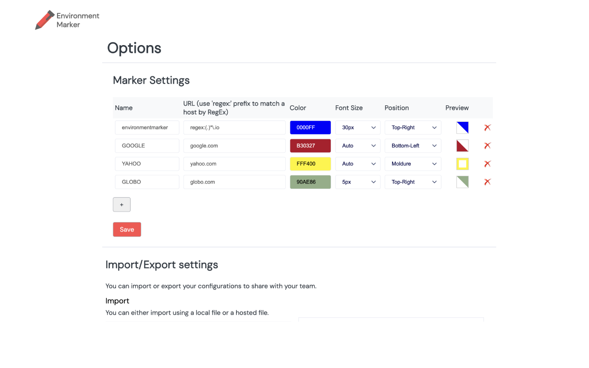Screen dimensions: 589x368
Task: Expand the Bottom-Left position dropdown
Action: (x=413, y=146)
